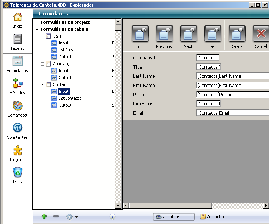Select the ListContacts form

pos(70,98)
